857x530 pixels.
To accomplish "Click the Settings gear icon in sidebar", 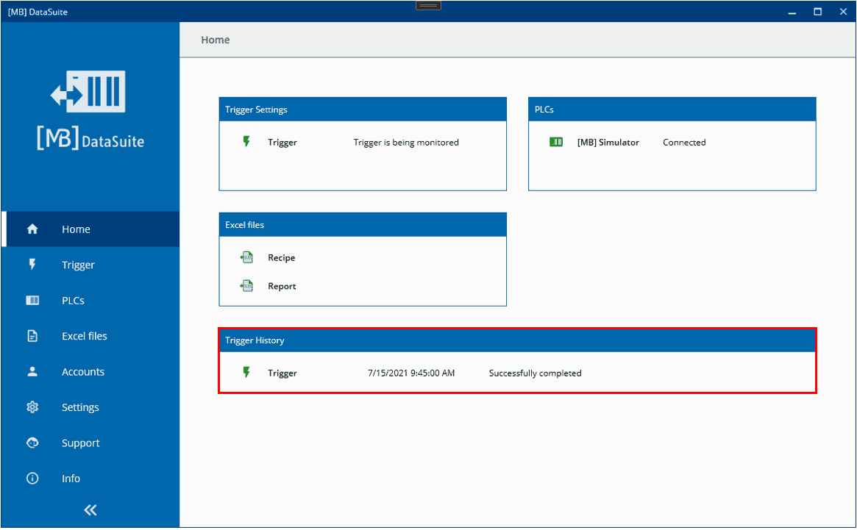I will click(32, 407).
